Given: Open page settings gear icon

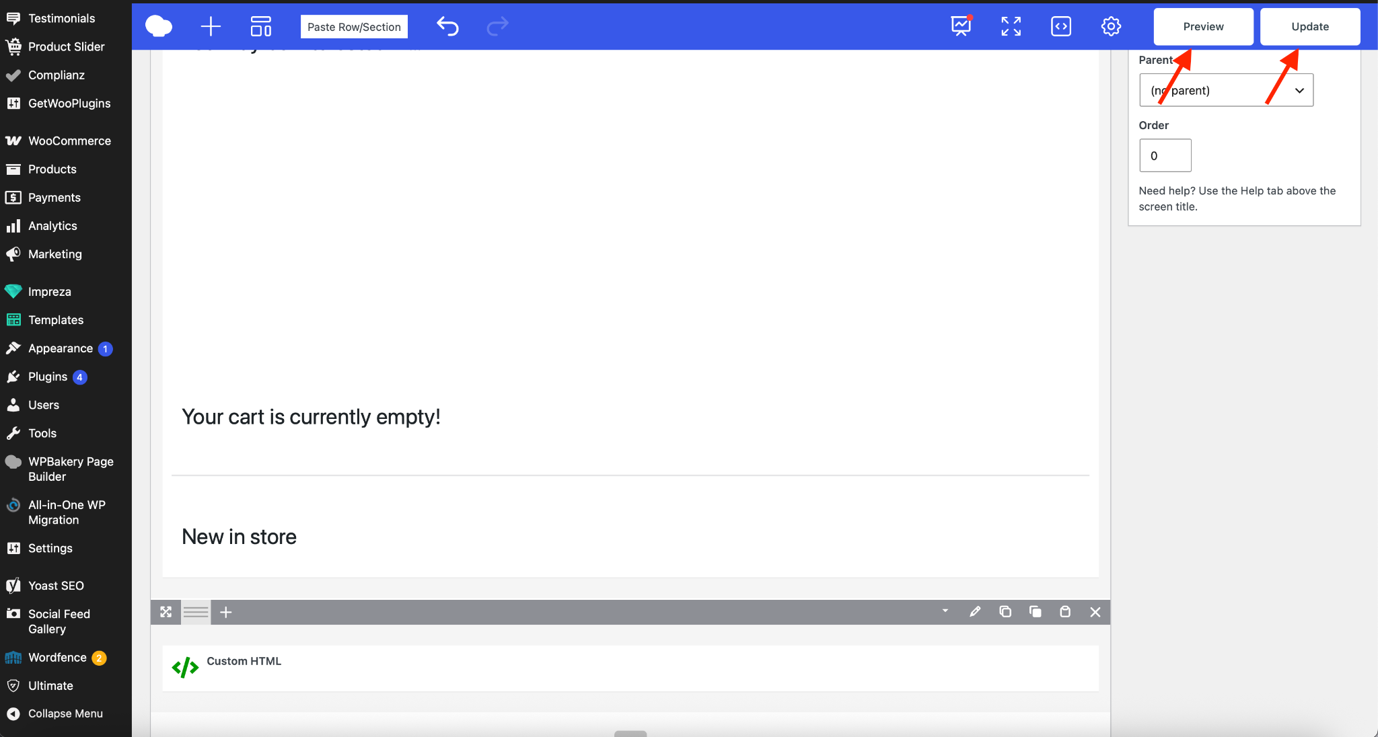Looking at the screenshot, I should point(1111,26).
